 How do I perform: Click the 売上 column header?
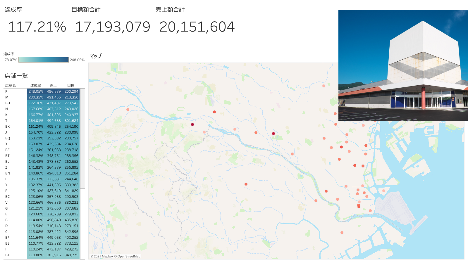(x=53, y=86)
